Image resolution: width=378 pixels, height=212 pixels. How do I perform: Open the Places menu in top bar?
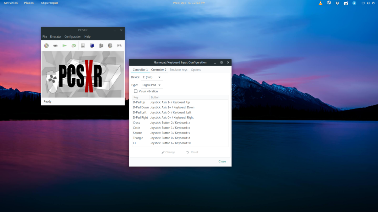pyautogui.click(x=29, y=3)
